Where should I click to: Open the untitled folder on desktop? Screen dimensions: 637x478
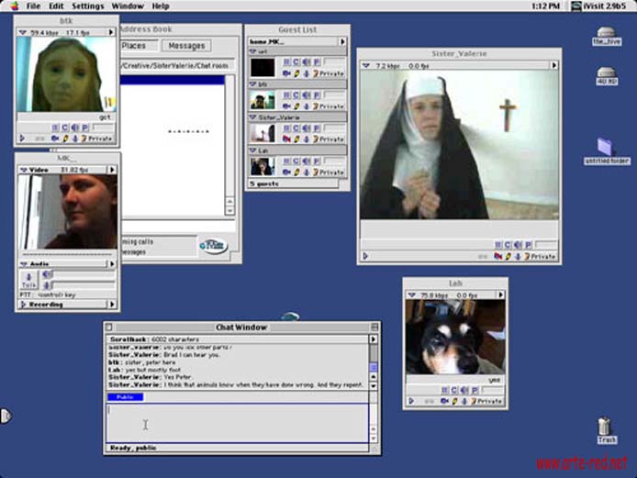(605, 148)
